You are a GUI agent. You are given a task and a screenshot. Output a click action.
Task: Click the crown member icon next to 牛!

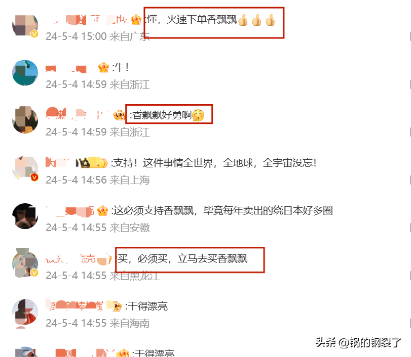tap(103, 67)
